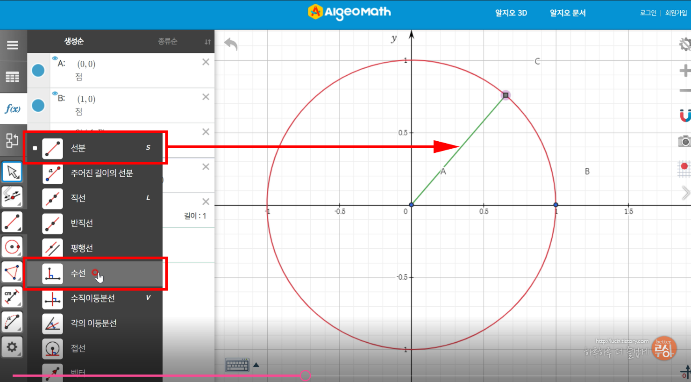Toggle the magnet snap icon
691x382 pixels.
point(685,115)
